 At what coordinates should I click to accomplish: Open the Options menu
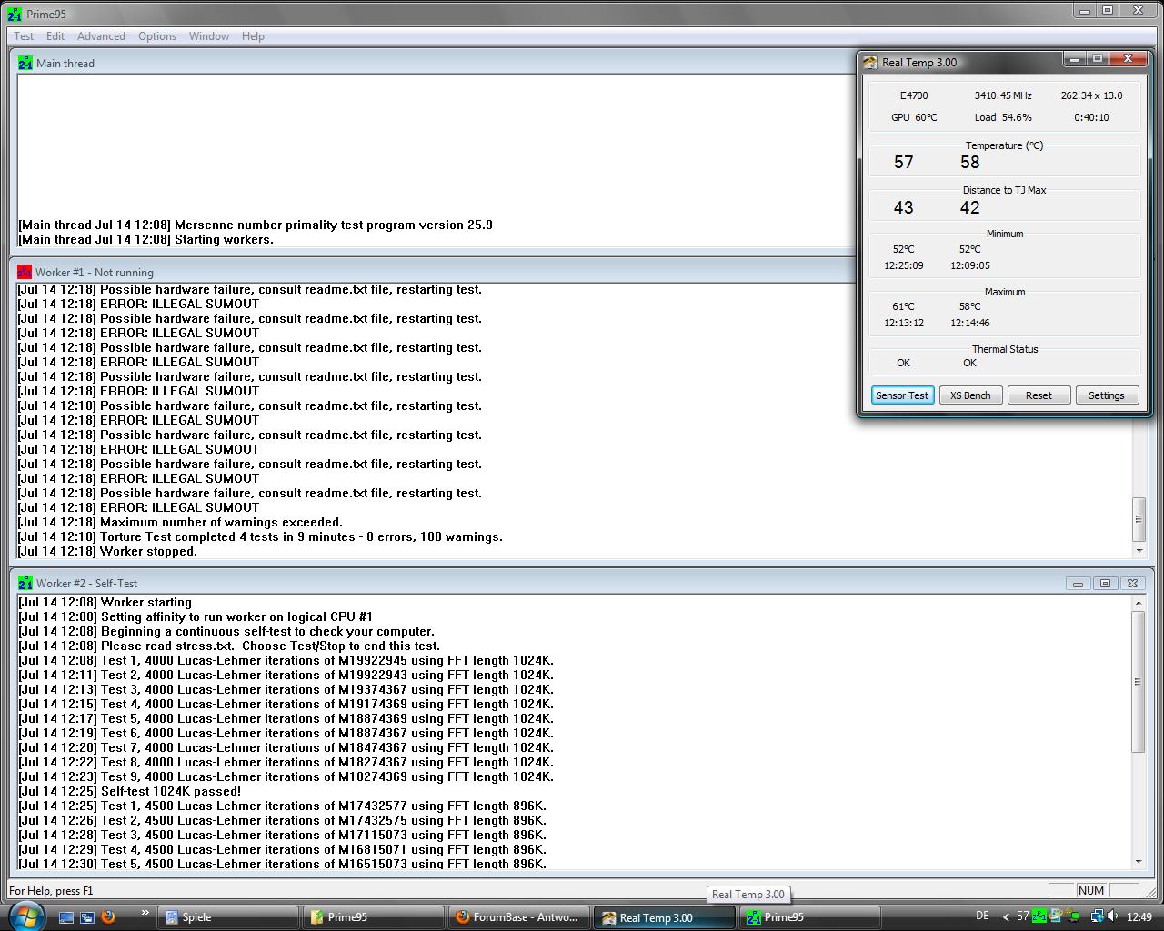tap(157, 36)
